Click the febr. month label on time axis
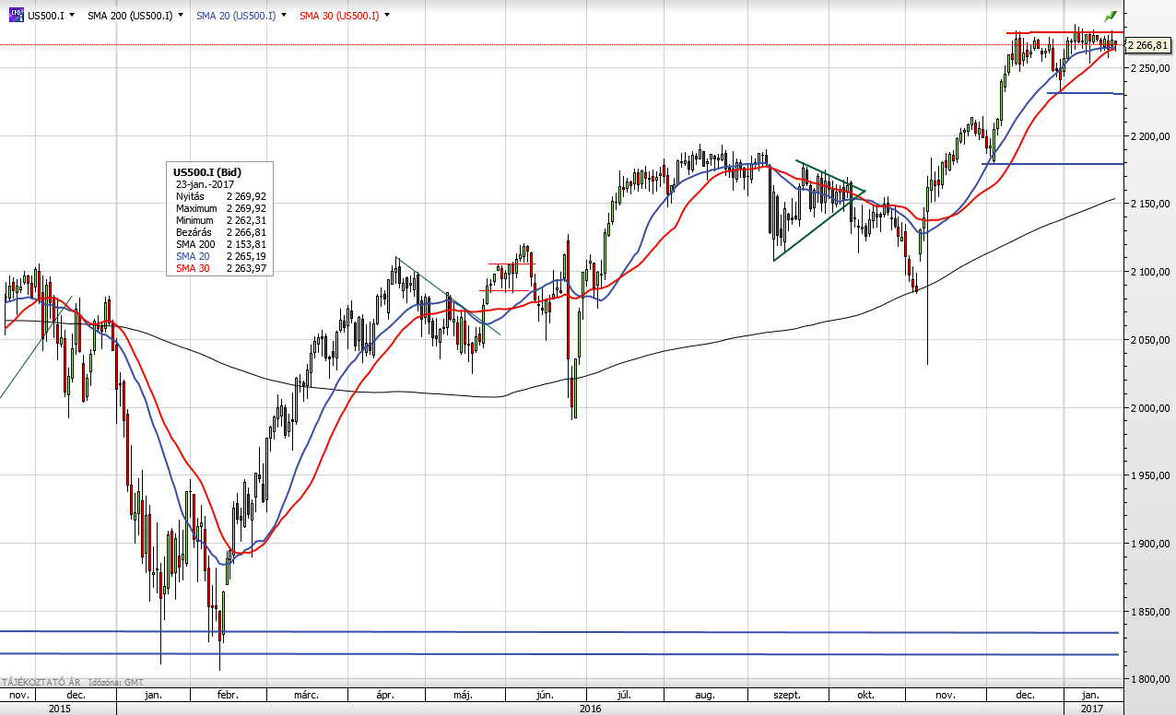This screenshot has width=1176, height=715. (227, 695)
